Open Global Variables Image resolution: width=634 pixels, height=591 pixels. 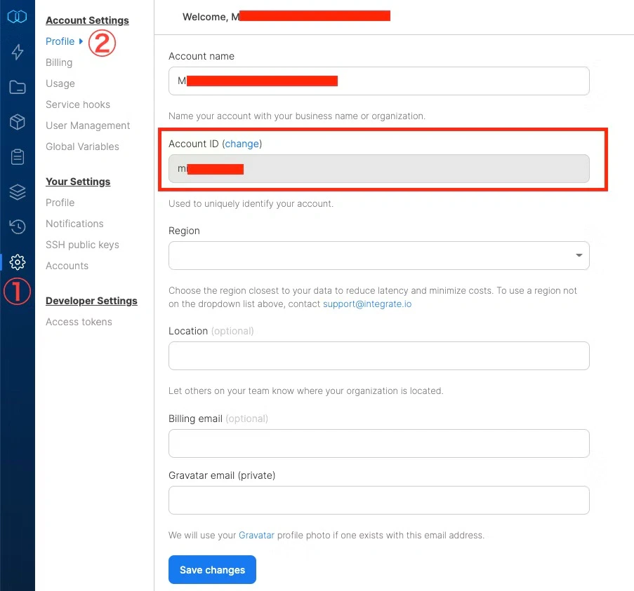point(82,146)
